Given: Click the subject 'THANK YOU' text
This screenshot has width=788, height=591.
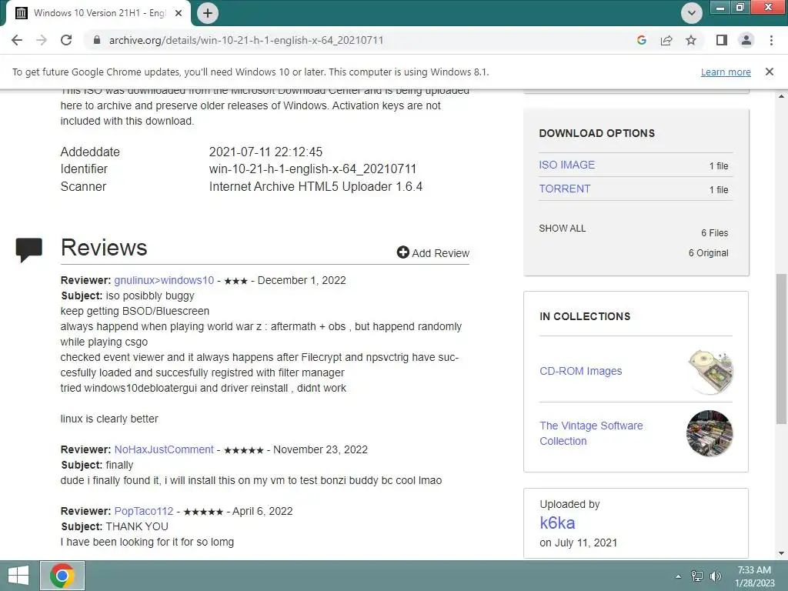Looking at the screenshot, I should 137,526.
